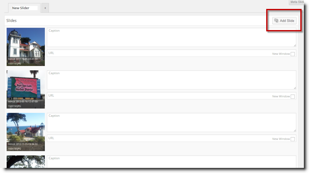Click the URL field of the third slide
This screenshot has width=309, height=173.
pos(159,138)
